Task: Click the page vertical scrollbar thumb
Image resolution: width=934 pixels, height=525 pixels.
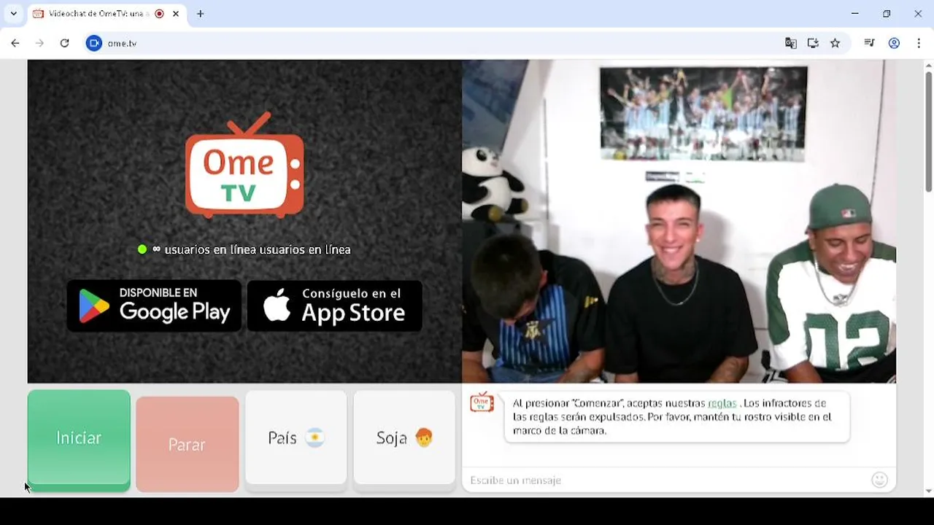Action: pyautogui.click(x=928, y=131)
